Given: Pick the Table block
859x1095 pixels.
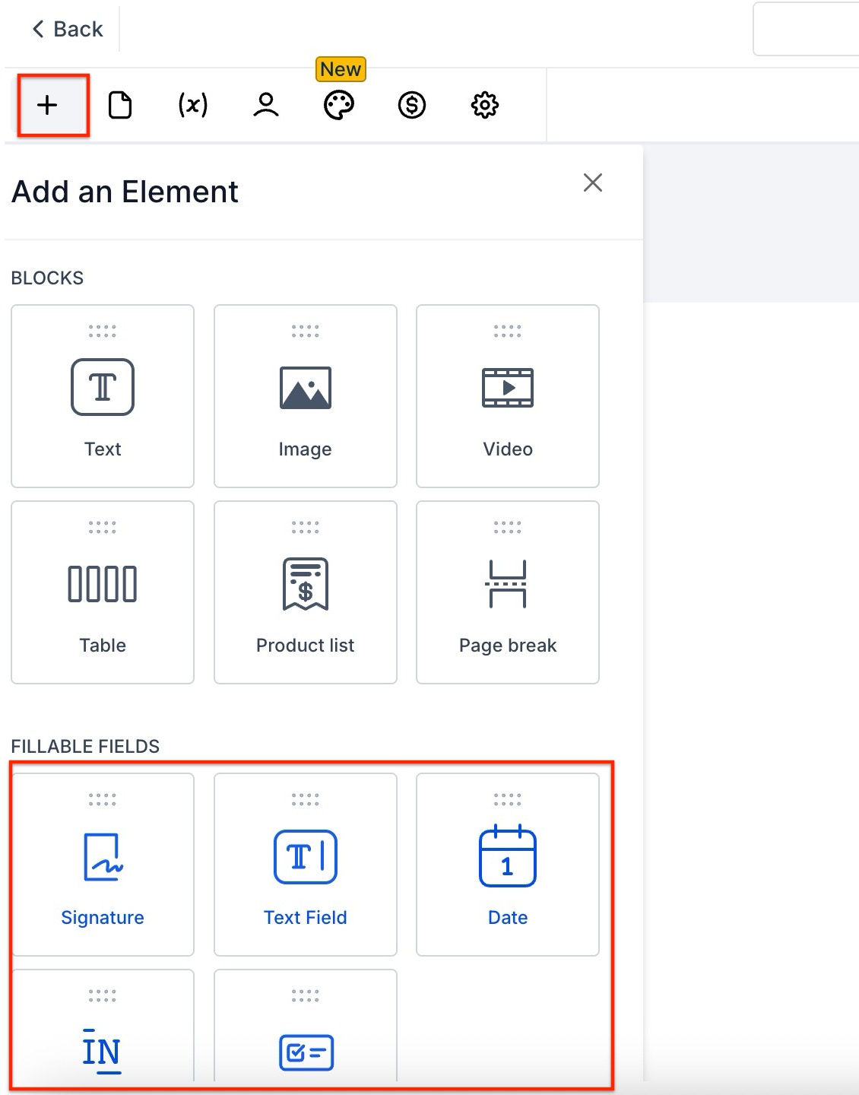Looking at the screenshot, I should point(103,592).
